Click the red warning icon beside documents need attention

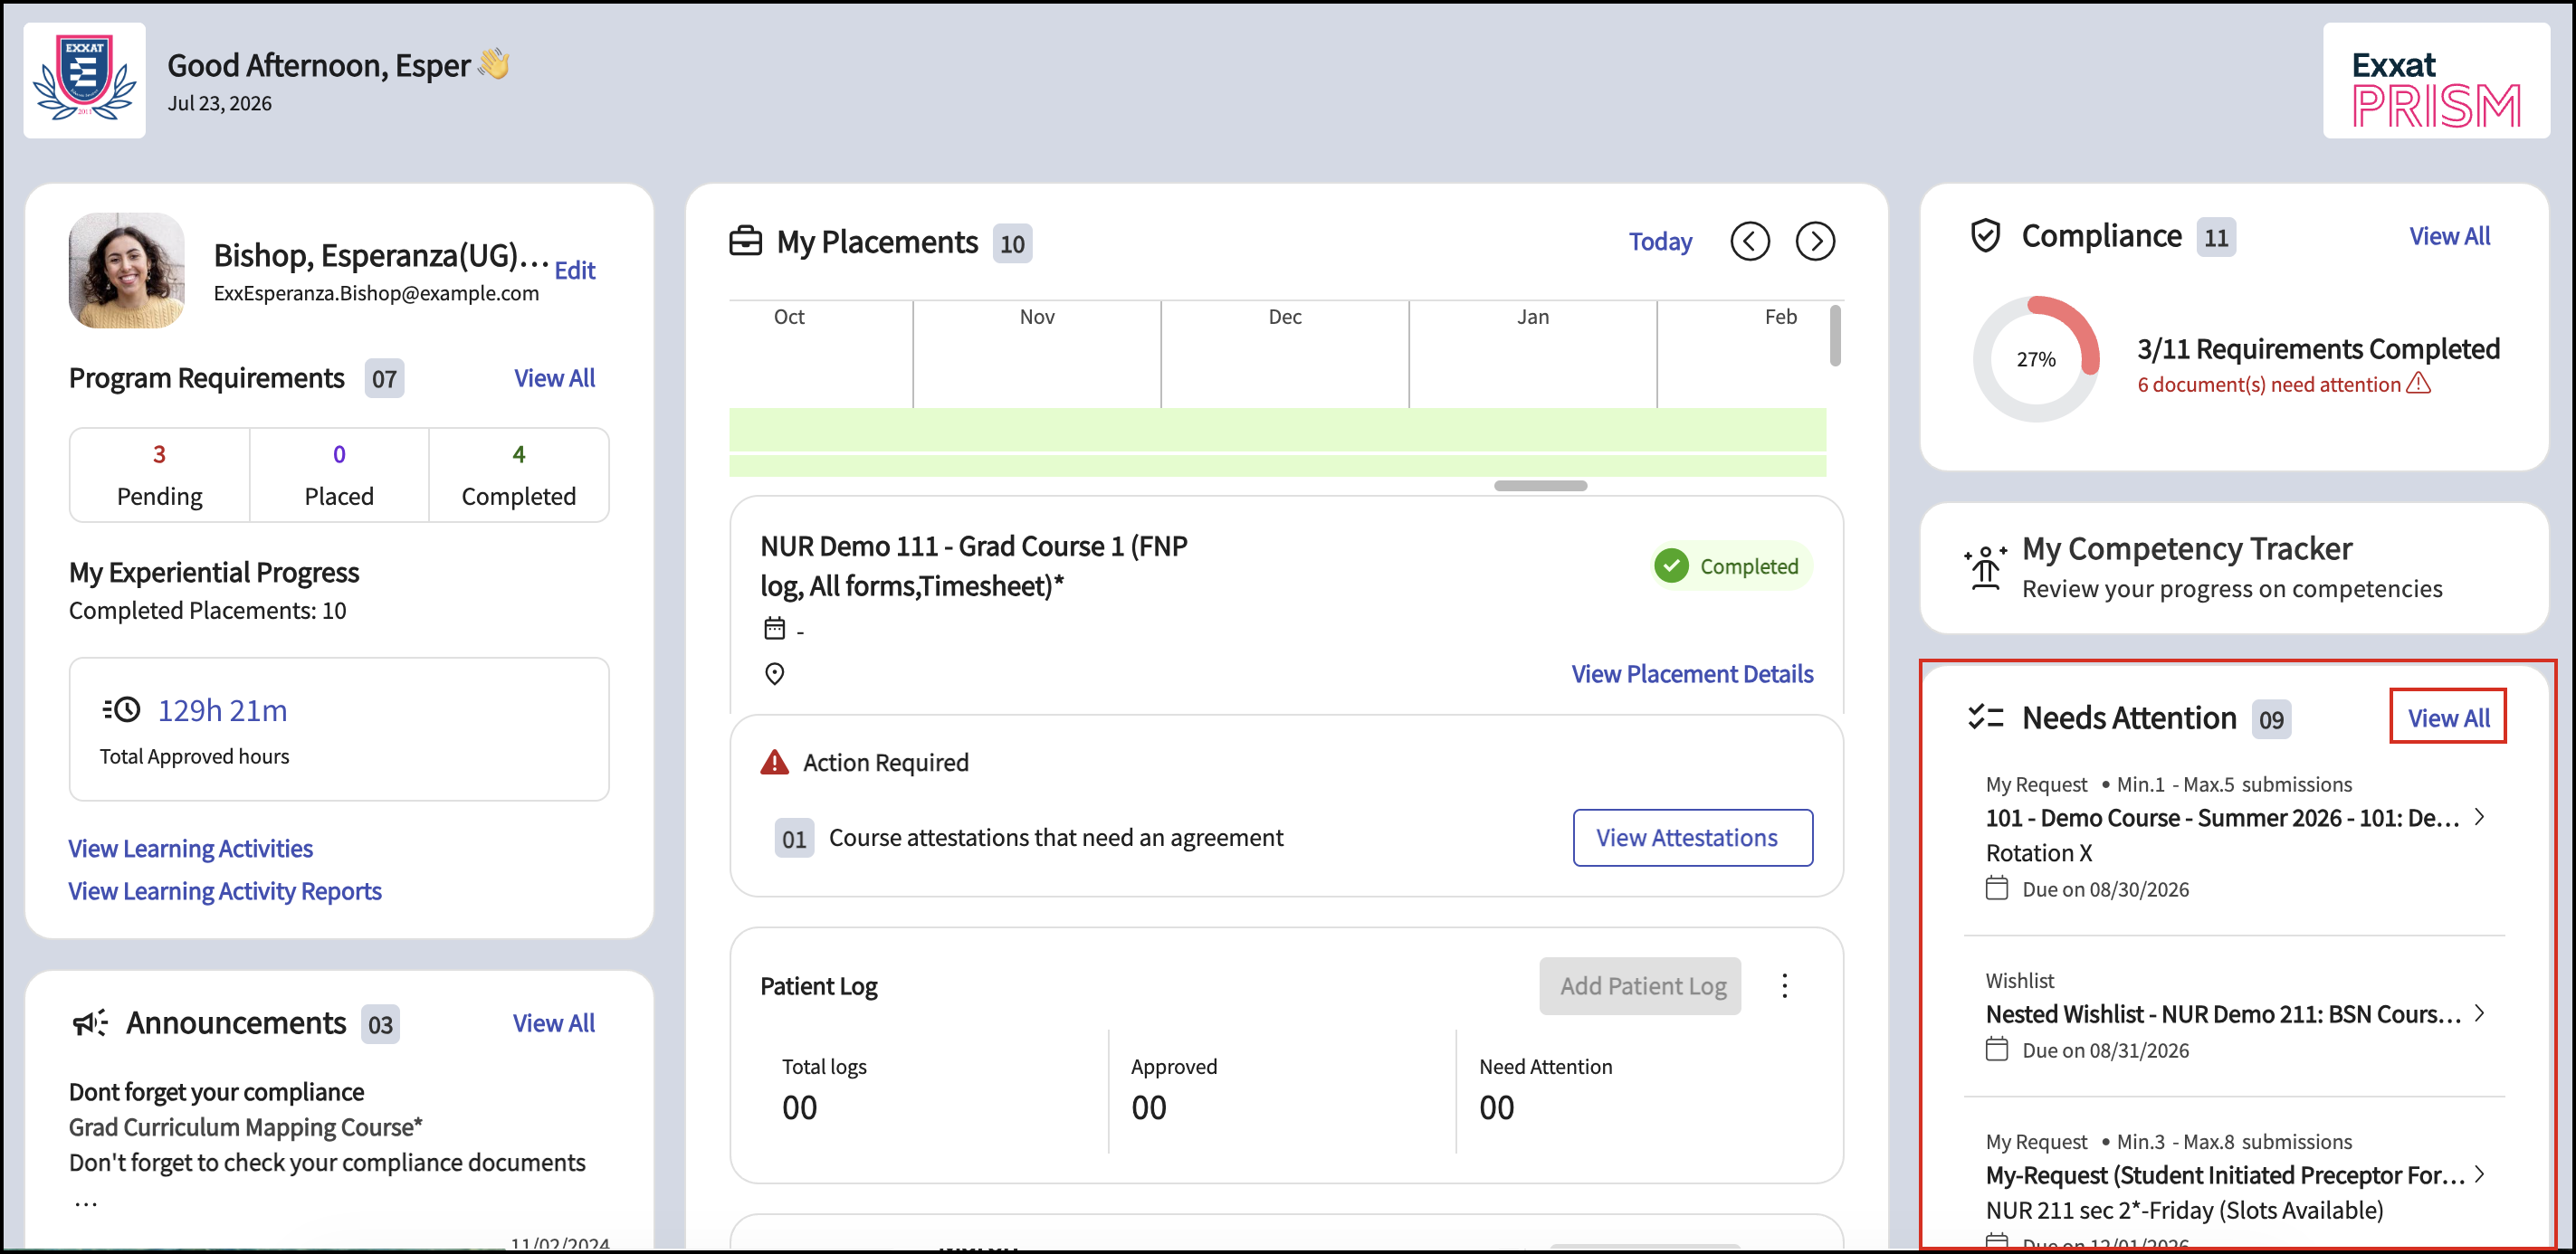click(x=2418, y=383)
